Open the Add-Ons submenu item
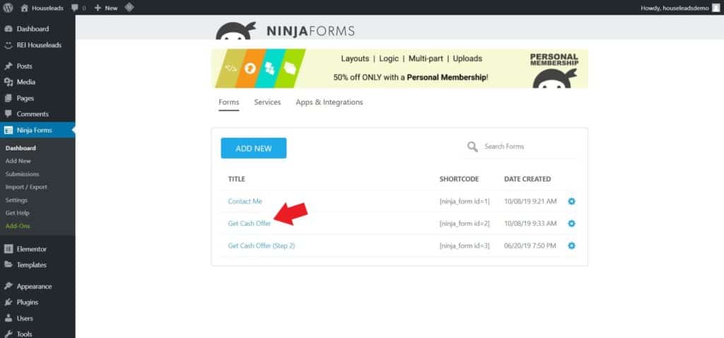The width and height of the screenshot is (724, 338). tap(18, 226)
